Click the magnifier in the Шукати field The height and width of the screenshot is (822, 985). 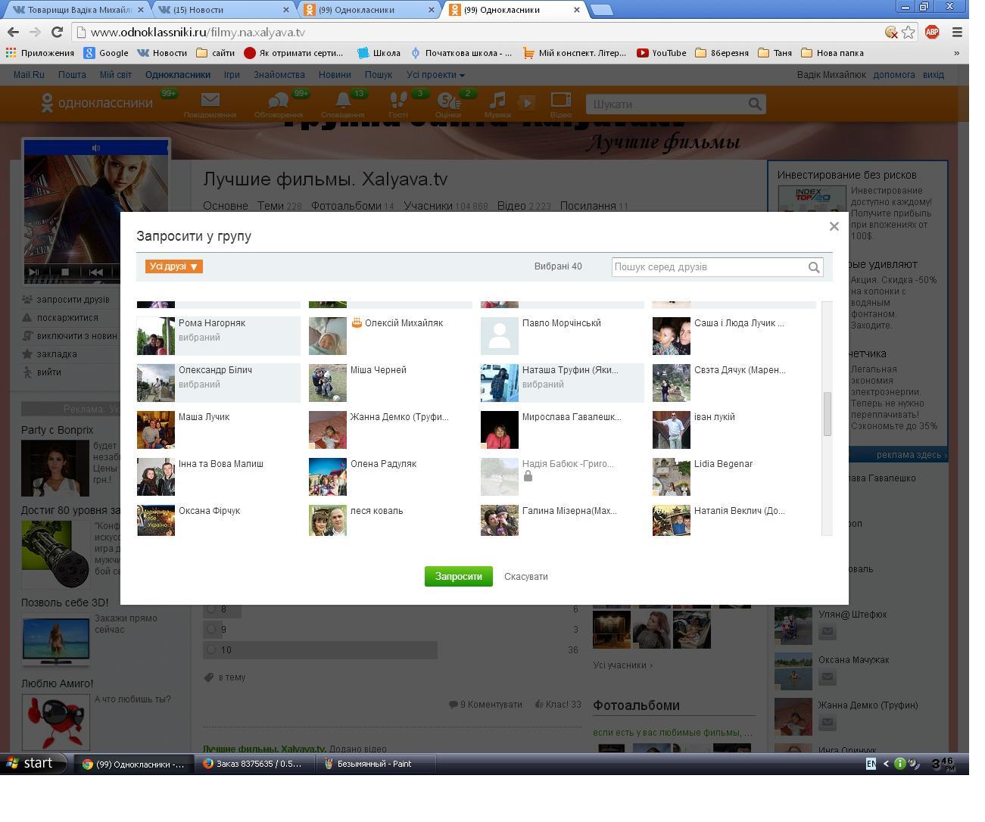755,104
